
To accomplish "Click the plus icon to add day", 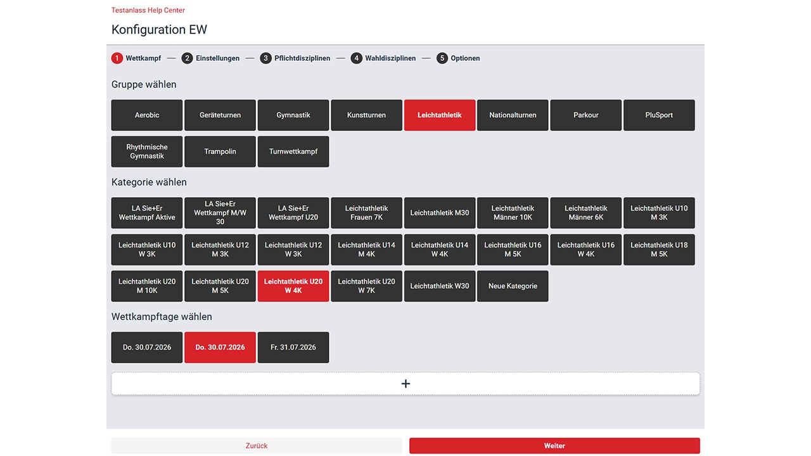I will click(x=405, y=384).
